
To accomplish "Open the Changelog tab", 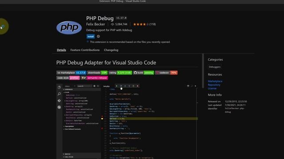I will pos(111,50).
